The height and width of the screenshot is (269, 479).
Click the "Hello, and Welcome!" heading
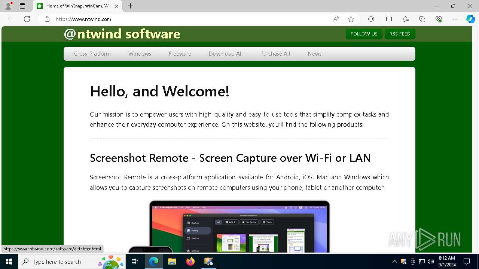pos(159,91)
